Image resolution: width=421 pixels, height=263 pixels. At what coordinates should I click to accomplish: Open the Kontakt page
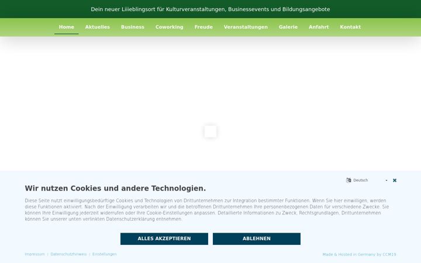coord(350,27)
